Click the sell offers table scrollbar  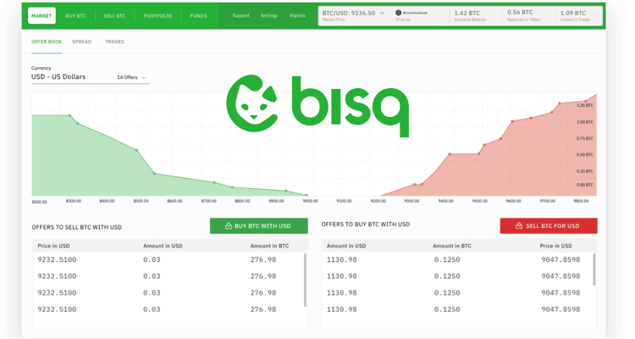306,271
